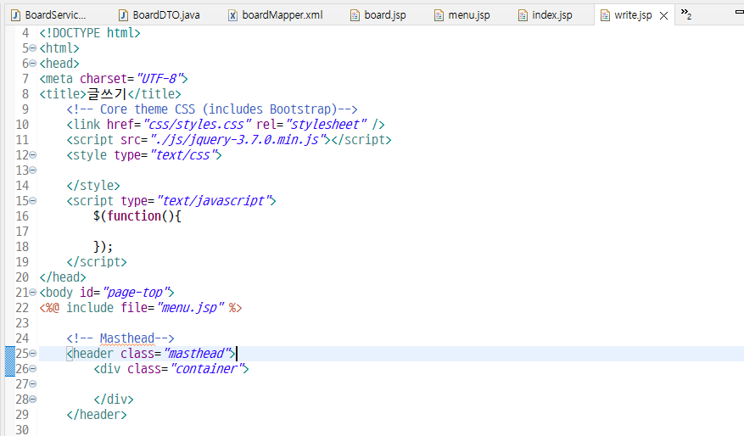The image size is (744, 436).
Task: Click the <!DOCTYPE html> text
Action: coord(90,33)
